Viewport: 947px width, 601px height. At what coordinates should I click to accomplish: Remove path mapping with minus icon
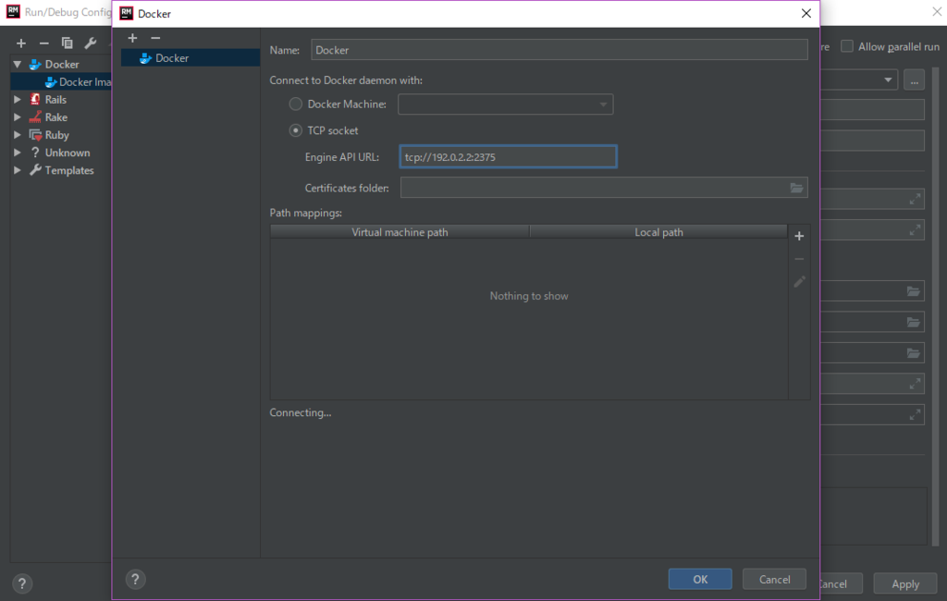coord(799,259)
